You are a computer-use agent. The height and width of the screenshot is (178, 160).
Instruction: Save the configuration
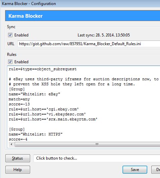click(x=135, y=170)
